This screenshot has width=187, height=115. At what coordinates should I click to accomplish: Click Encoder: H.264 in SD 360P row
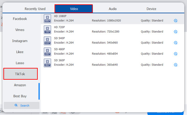coord(64,65)
